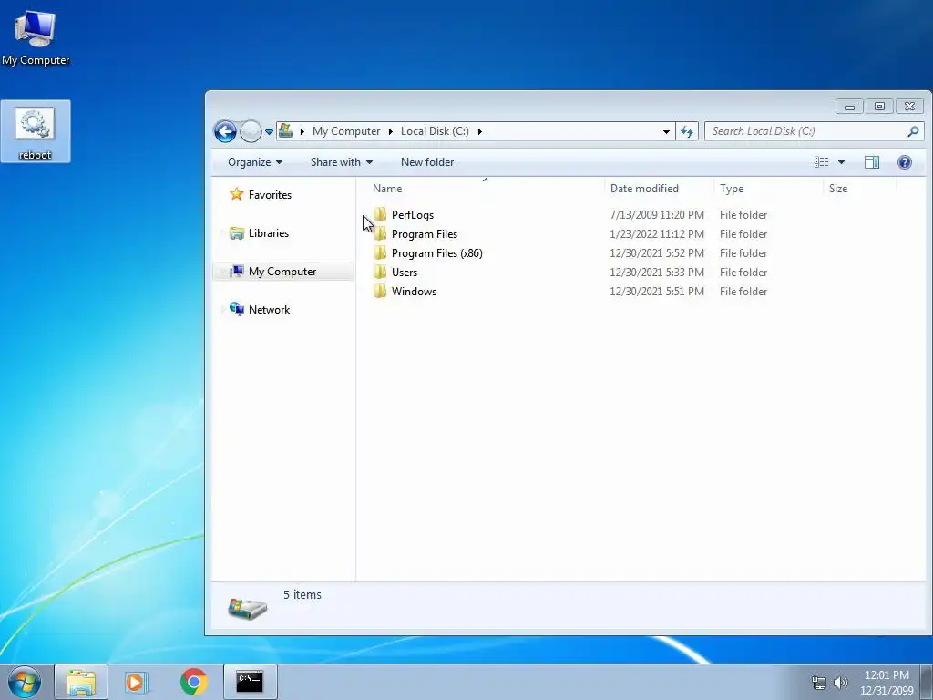
Task: Click the taskbar clock 12:01 PM
Action: coord(887,675)
